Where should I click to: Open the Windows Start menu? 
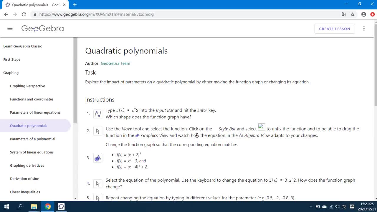coord(6,206)
